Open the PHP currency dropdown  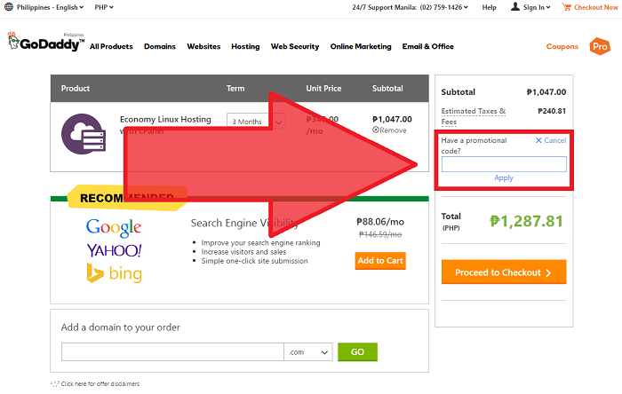104,7
